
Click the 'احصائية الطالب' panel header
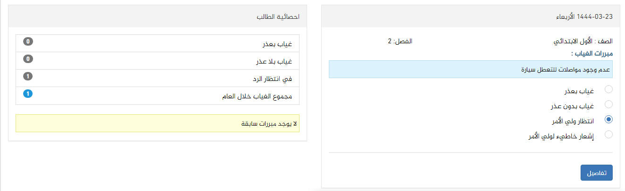pos(278,16)
